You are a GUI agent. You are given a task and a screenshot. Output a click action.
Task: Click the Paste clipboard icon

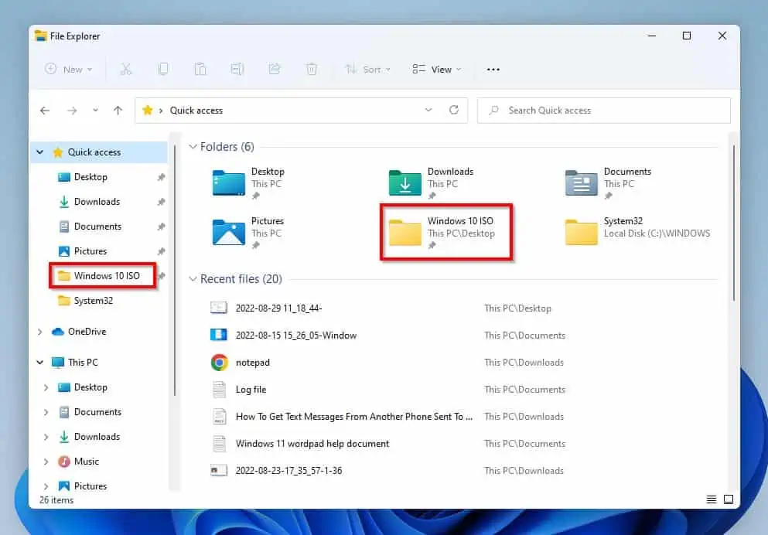pos(200,69)
